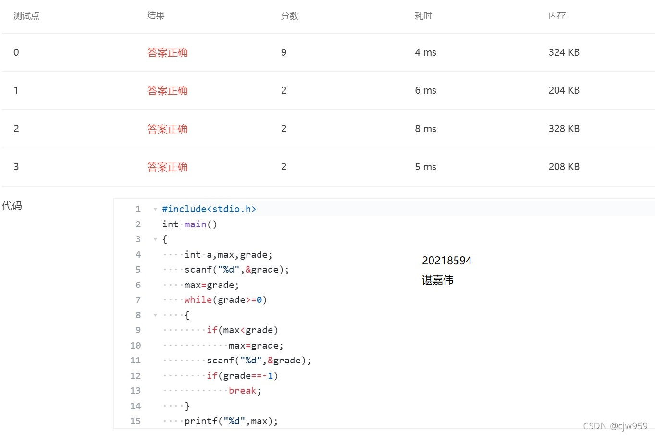Click the 324 KB memory cell
Image resolution: width=655 pixels, height=436 pixels.
pyautogui.click(x=564, y=52)
